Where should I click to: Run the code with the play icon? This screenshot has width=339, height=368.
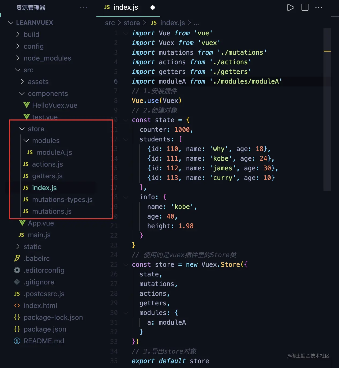pos(291,7)
